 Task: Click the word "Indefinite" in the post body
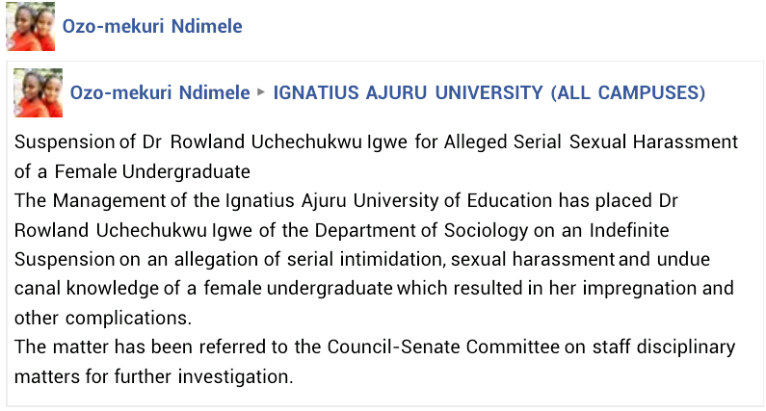(x=629, y=230)
